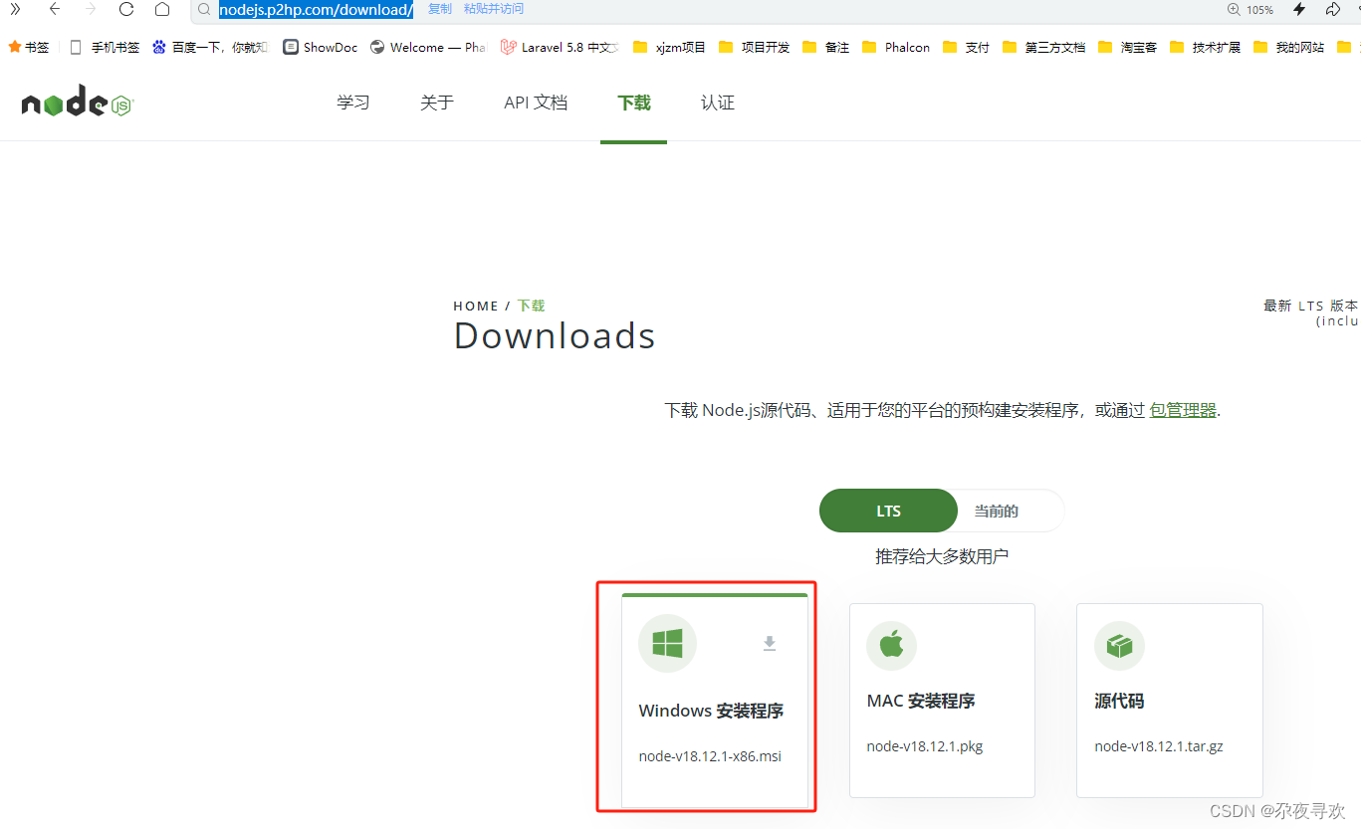The height and width of the screenshot is (829, 1361).
Task: Open the 第三方文档 bookmark folder
Action: point(1044,47)
